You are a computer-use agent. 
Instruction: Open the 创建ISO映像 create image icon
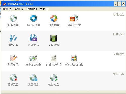[x=54, y=58]
